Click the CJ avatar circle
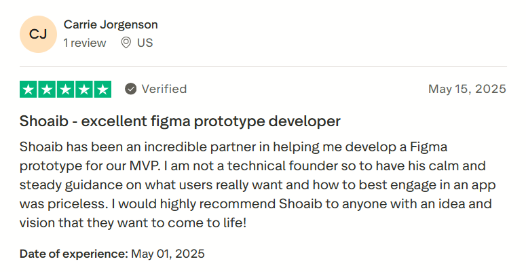This screenshot has width=526, height=272. coord(38,34)
